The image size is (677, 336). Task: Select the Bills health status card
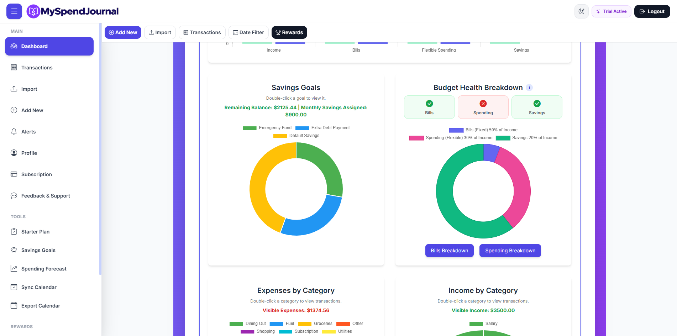point(429,107)
